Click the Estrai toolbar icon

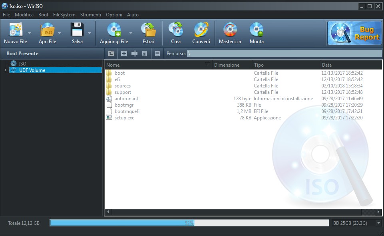point(148,30)
